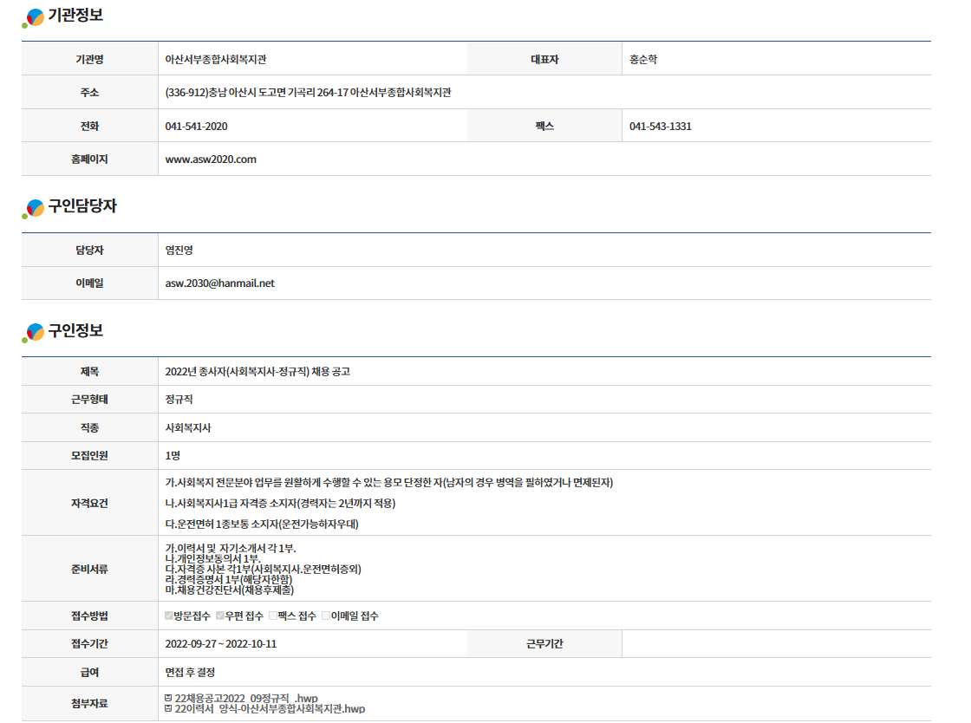971x723 pixels.
Task: Click the 주소 header cell
Action: coord(90,92)
